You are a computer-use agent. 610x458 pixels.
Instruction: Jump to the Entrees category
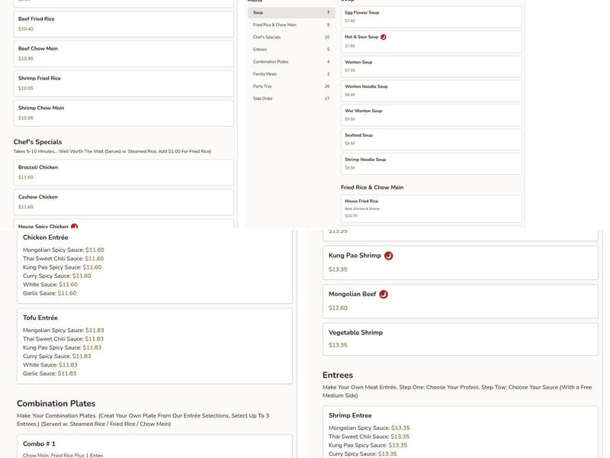click(x=291, y=50)
